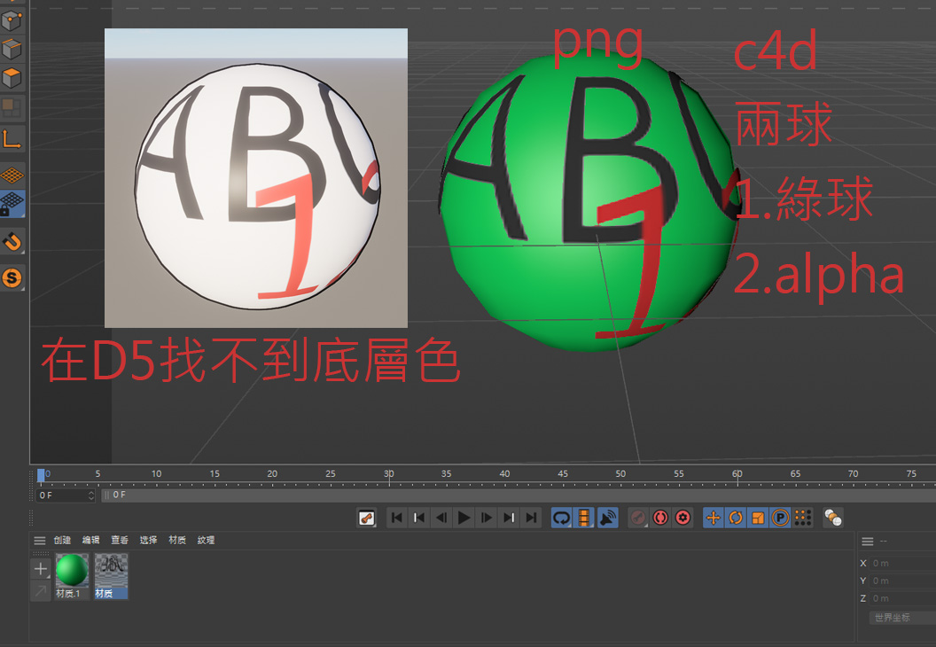Click the record active objects button
936x647 pixels.
click(x=638, y=518)
